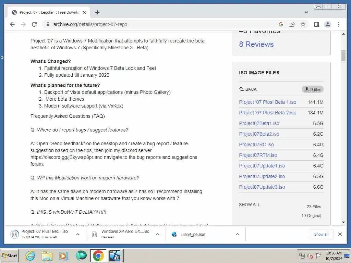Expand options for Project '07 Plus download
The width and height of the screenshot is (351, 263).
tap(78, 234)
